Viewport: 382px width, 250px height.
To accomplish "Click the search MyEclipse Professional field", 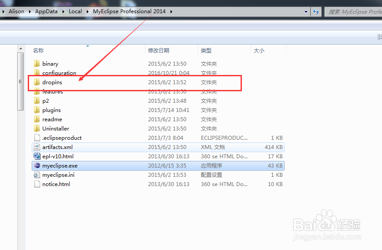I will tap(354, 12).
